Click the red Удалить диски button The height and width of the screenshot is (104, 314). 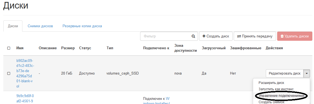[295, 36]
